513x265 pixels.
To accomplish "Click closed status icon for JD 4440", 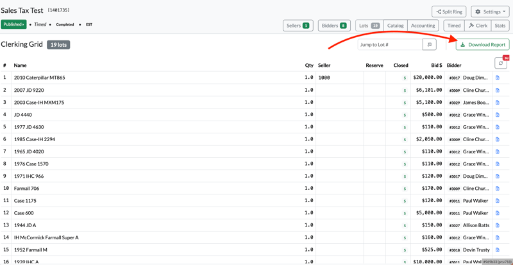I will (x=405, y=115).
